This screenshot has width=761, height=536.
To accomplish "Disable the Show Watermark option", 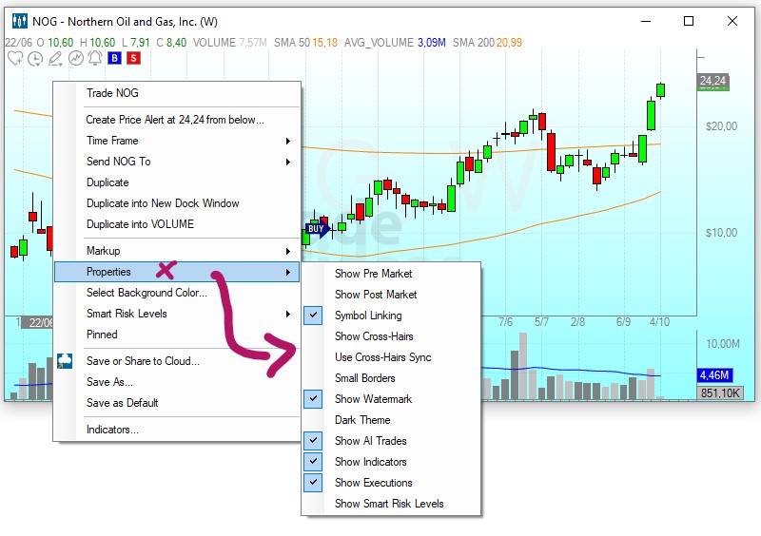I will 372,399.
